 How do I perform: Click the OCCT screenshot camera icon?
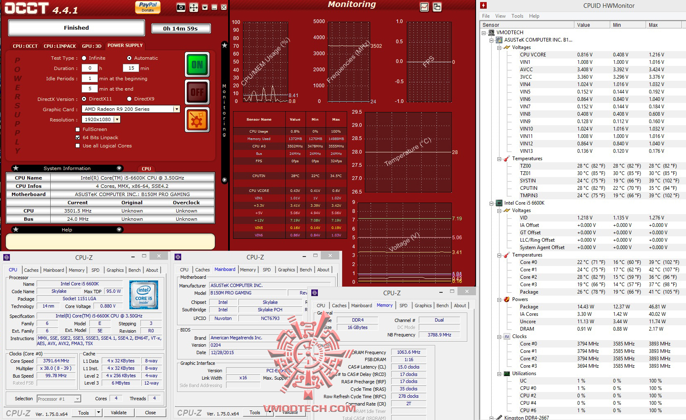(180, 7)
